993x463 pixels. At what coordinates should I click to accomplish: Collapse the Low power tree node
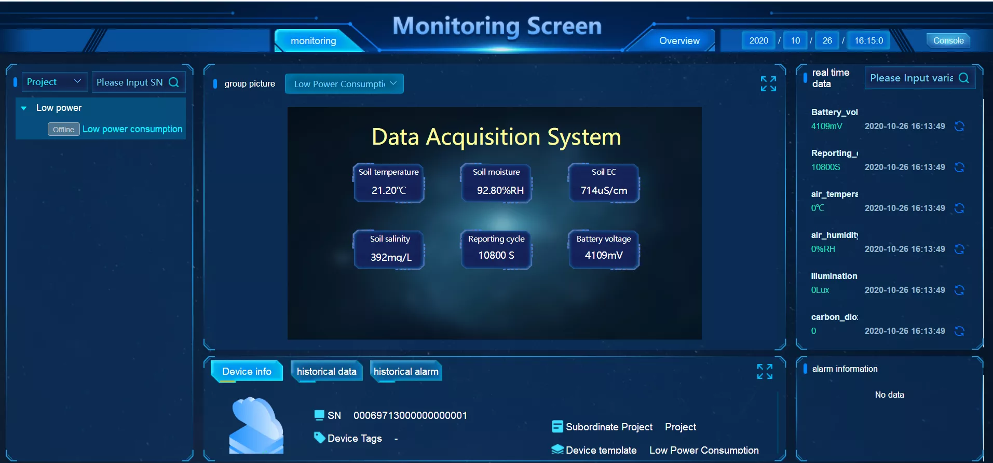(x=24, y=108)
